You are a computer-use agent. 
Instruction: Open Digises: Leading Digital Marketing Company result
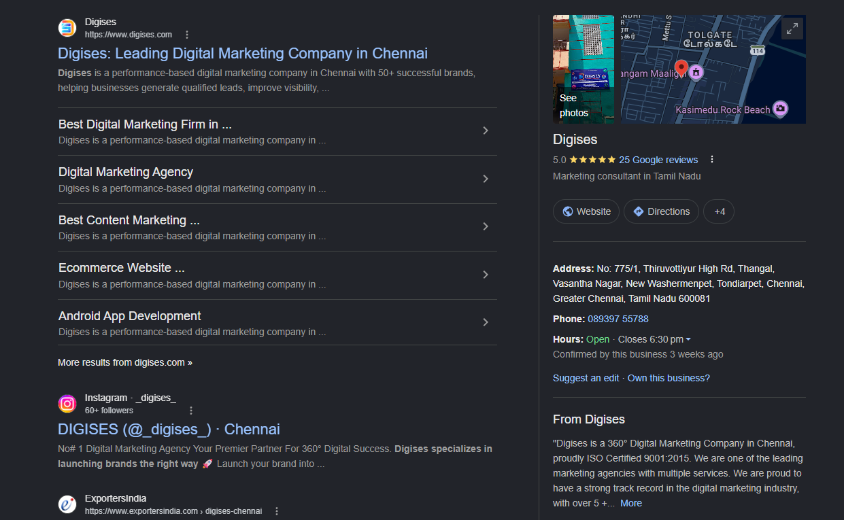pos(243,53)
